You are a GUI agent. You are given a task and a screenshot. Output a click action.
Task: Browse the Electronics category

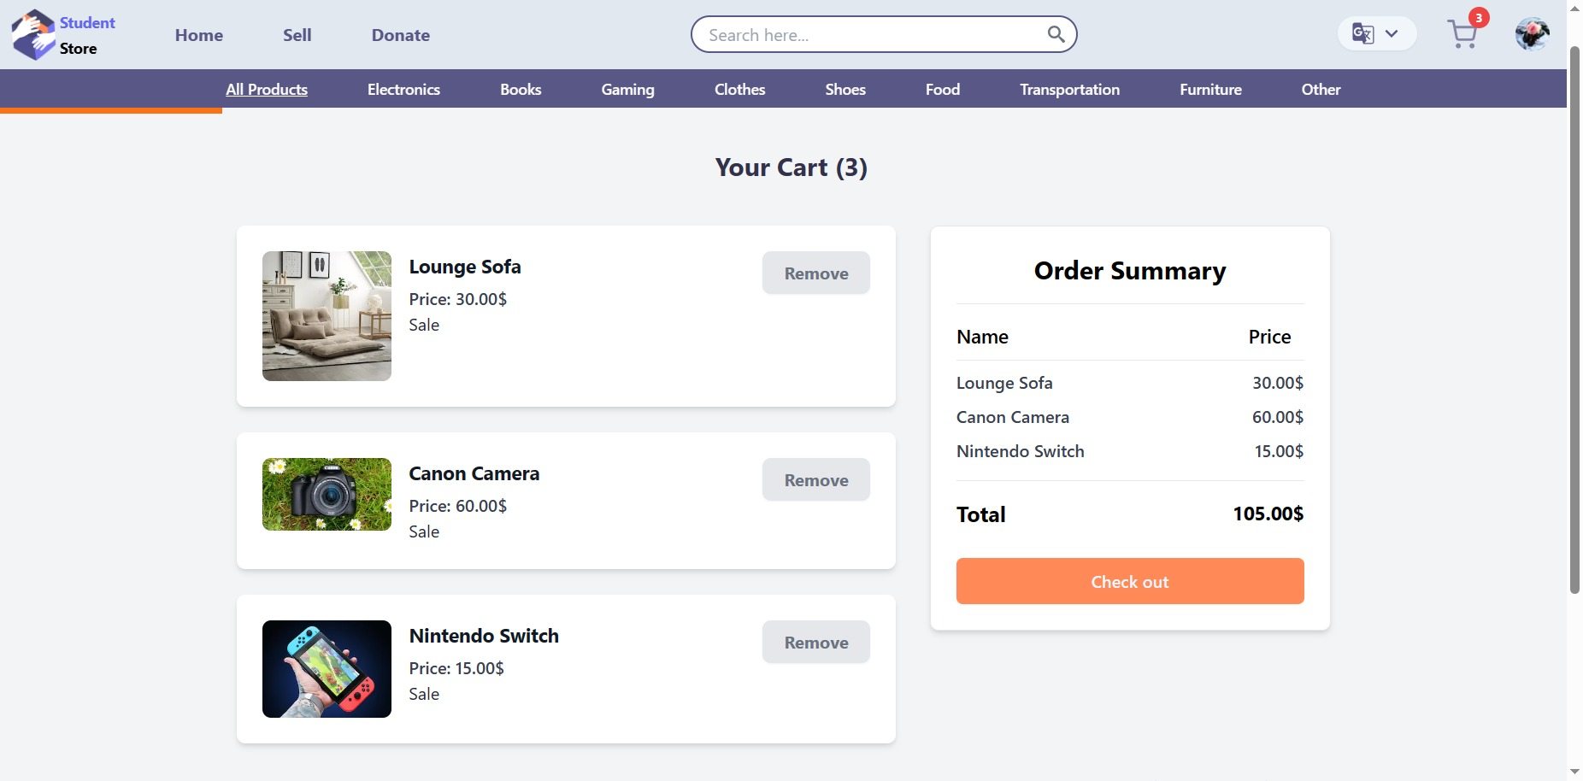pyautogui.click(x=403, y=89)
